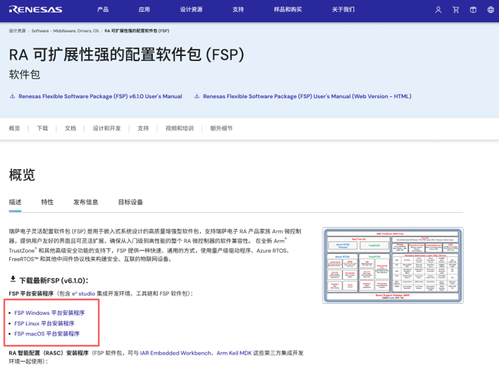499x374 pixels.
Task: Open IAR Embedded Workbench link
Action: pyautogui.click(x=175, y=353)
